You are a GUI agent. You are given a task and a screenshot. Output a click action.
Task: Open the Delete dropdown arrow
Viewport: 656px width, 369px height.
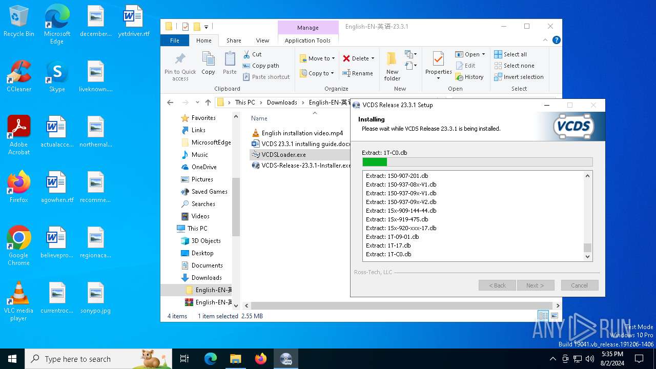click(373, 58)
